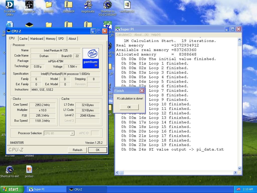Expand the Processor Selection dropdown

72,133
